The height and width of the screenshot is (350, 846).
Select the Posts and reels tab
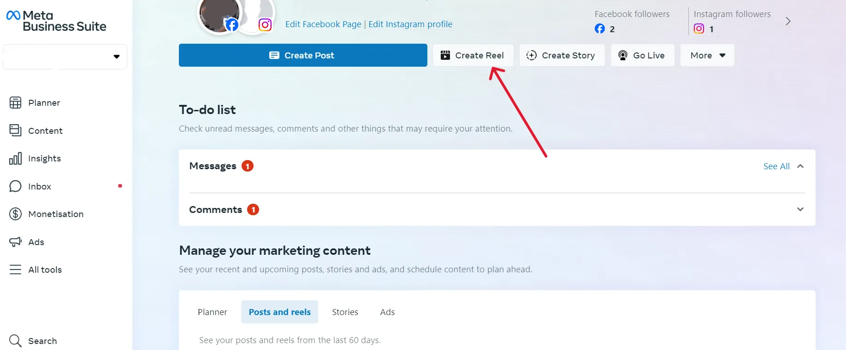(x=279, y=312)
